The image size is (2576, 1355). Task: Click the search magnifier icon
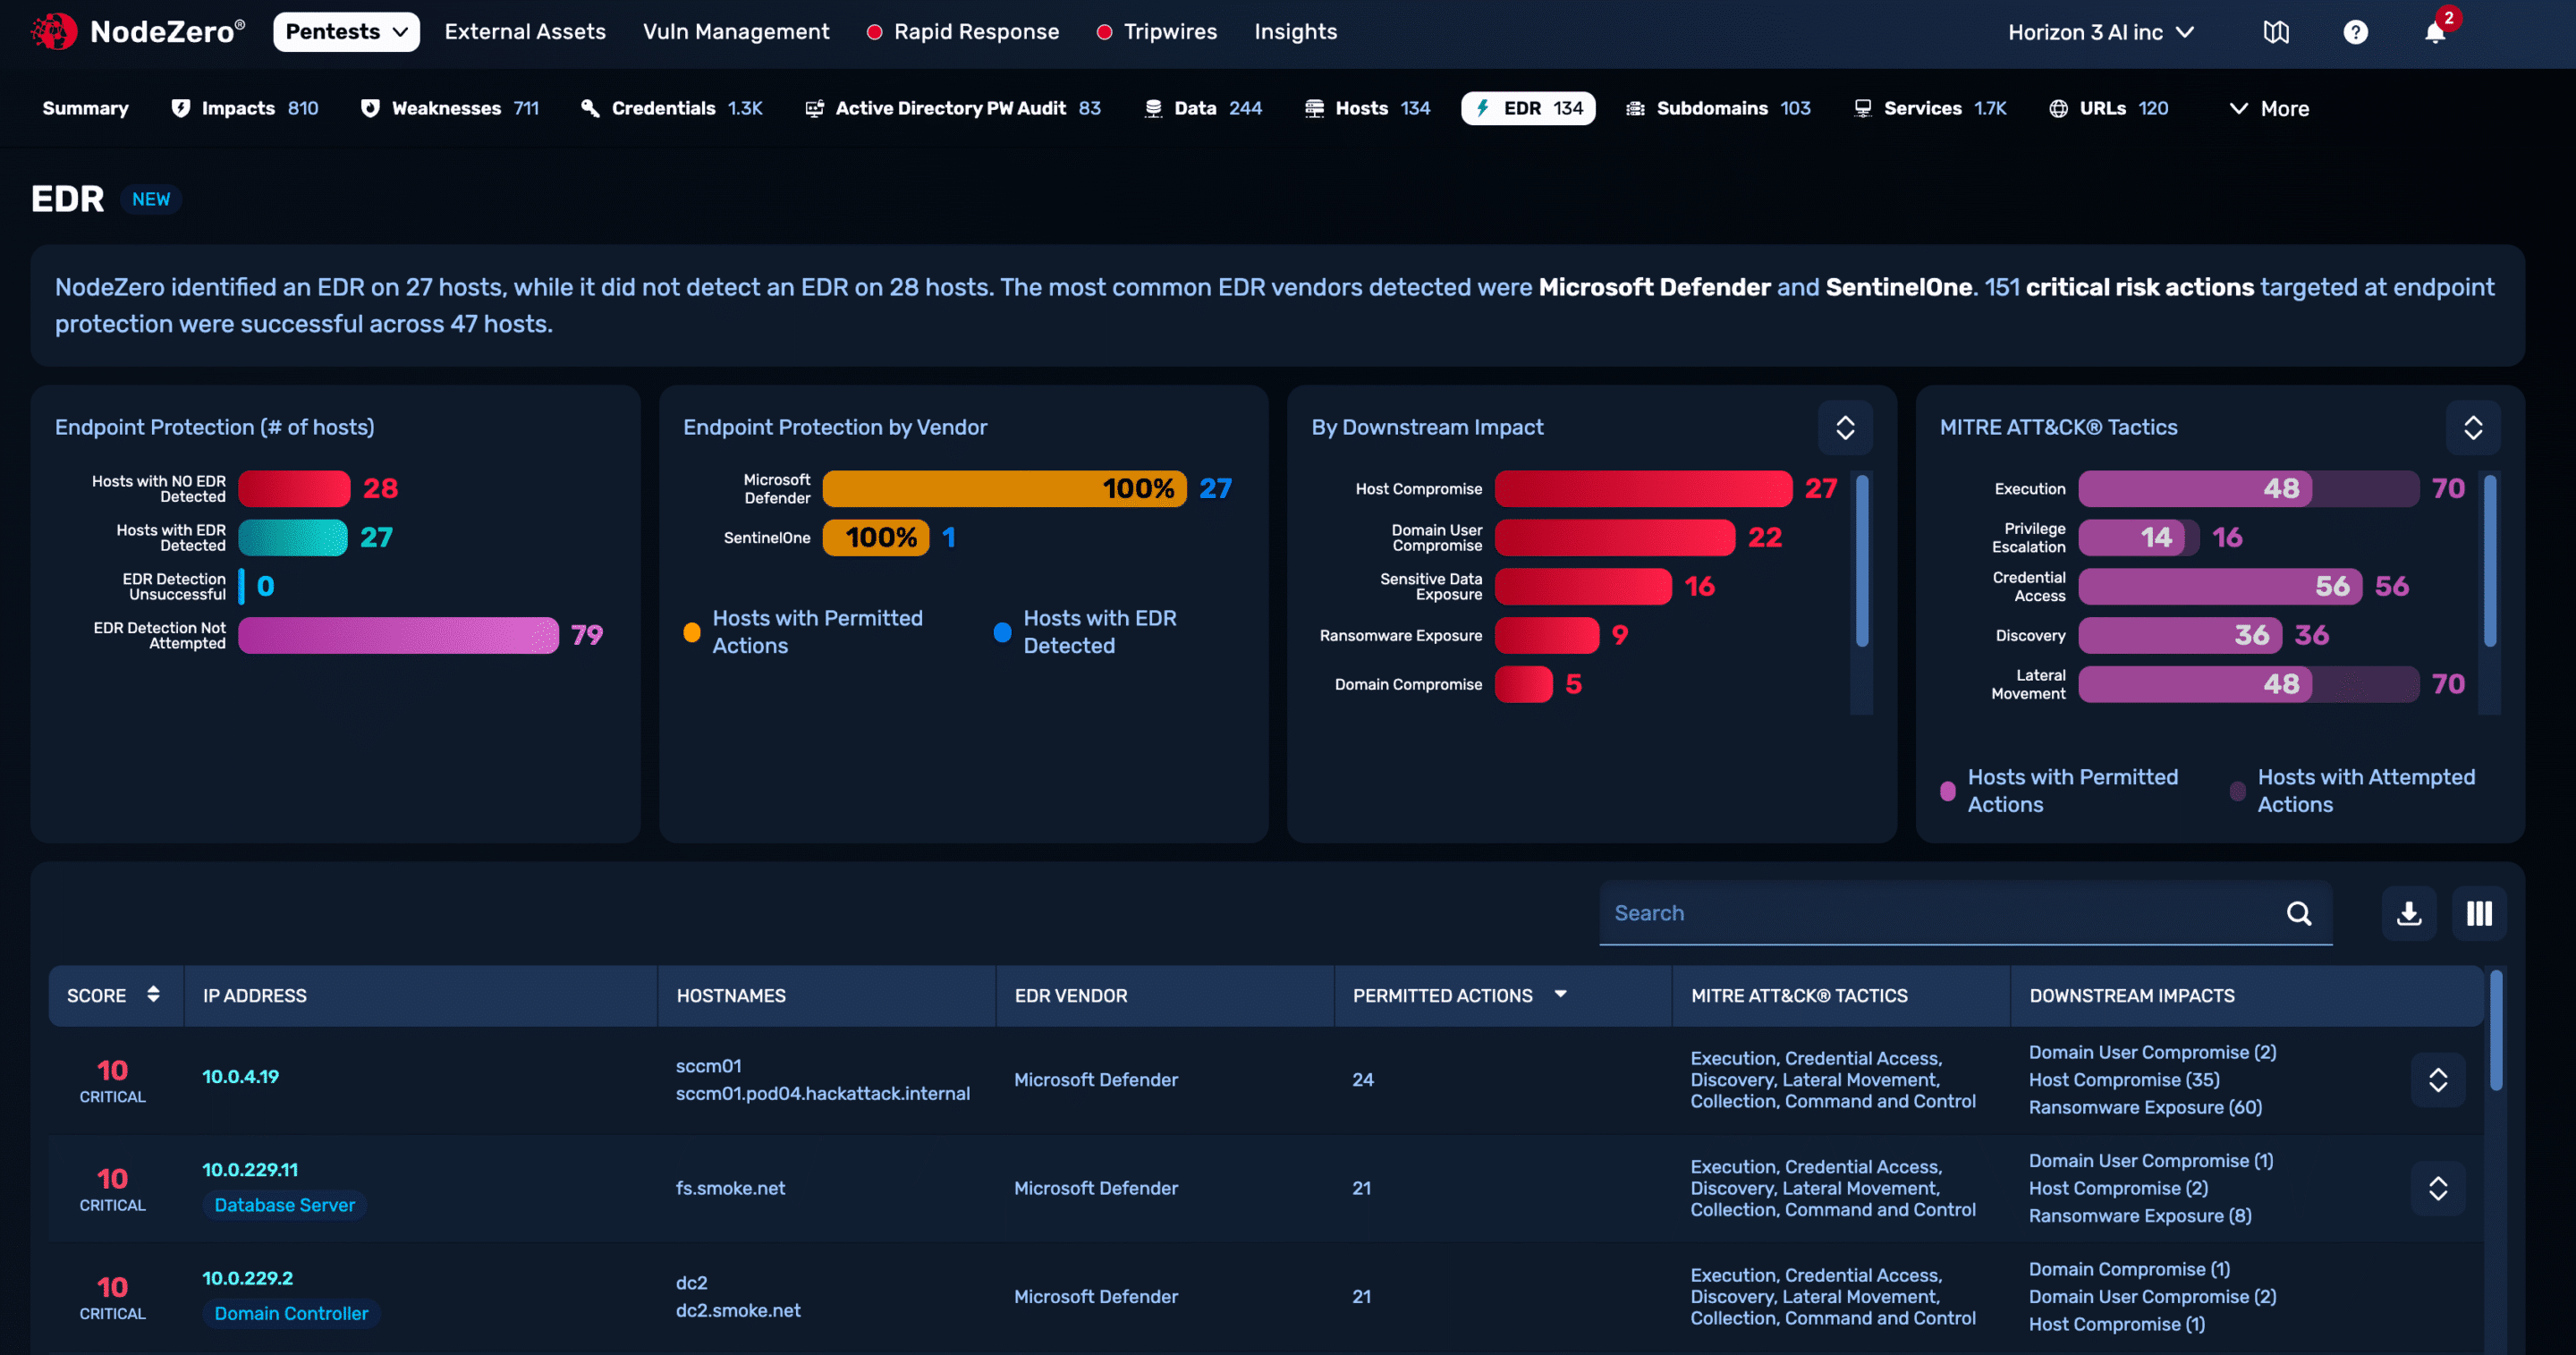2299,913
